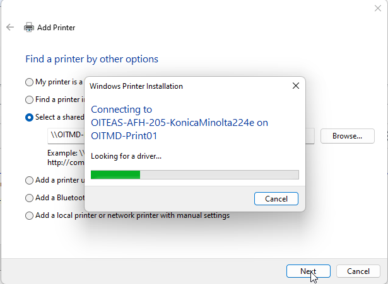Choose the "Add a Bluetooth" radio option
The image size is (388, 284).
coord(30,198)
